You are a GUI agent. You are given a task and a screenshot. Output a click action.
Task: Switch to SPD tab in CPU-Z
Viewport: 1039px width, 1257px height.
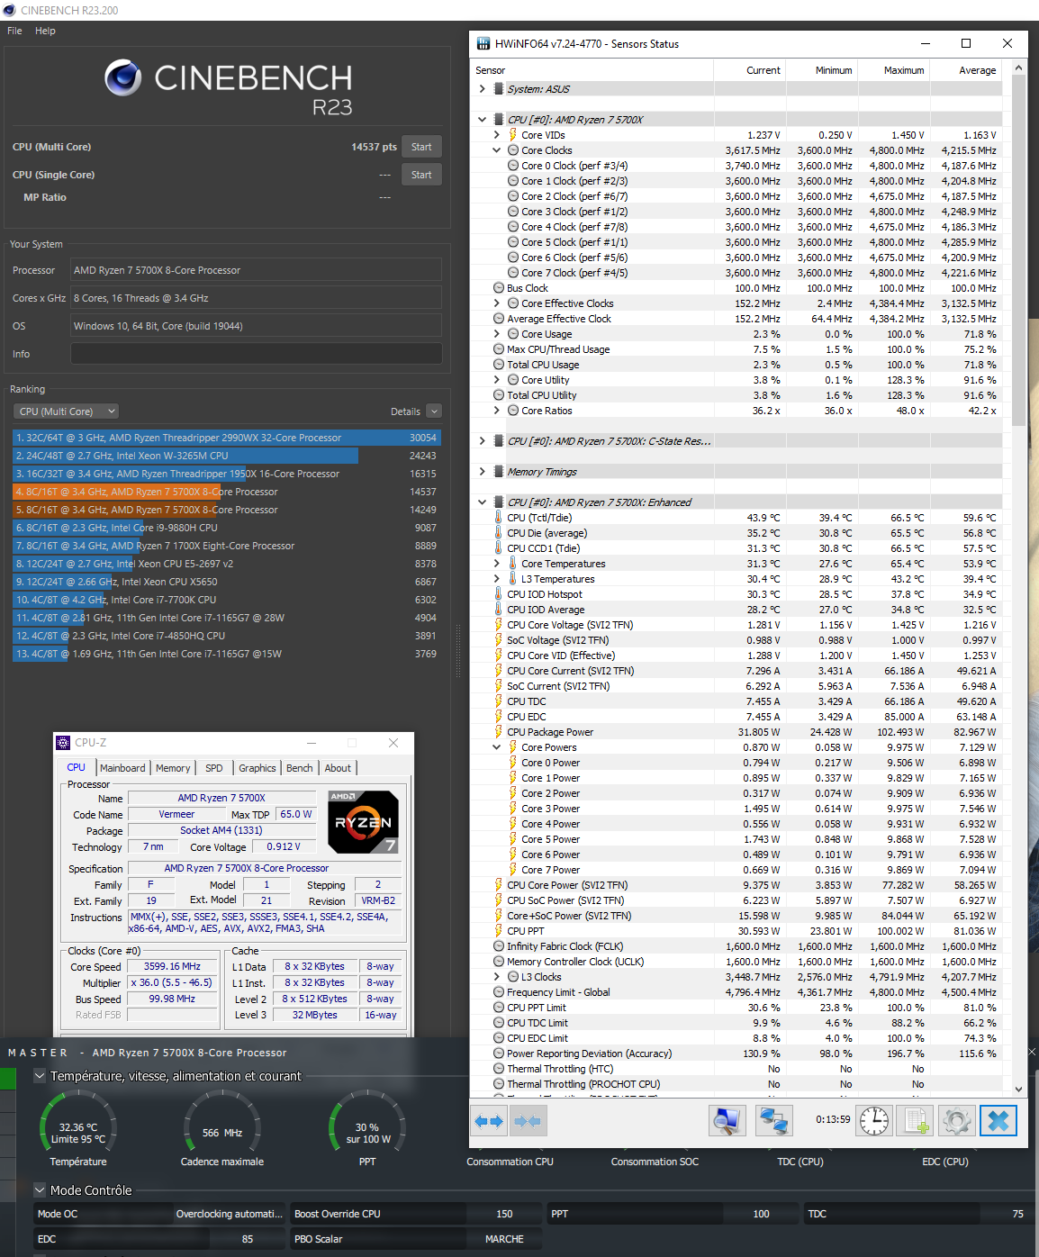click(x=213, y=768)
